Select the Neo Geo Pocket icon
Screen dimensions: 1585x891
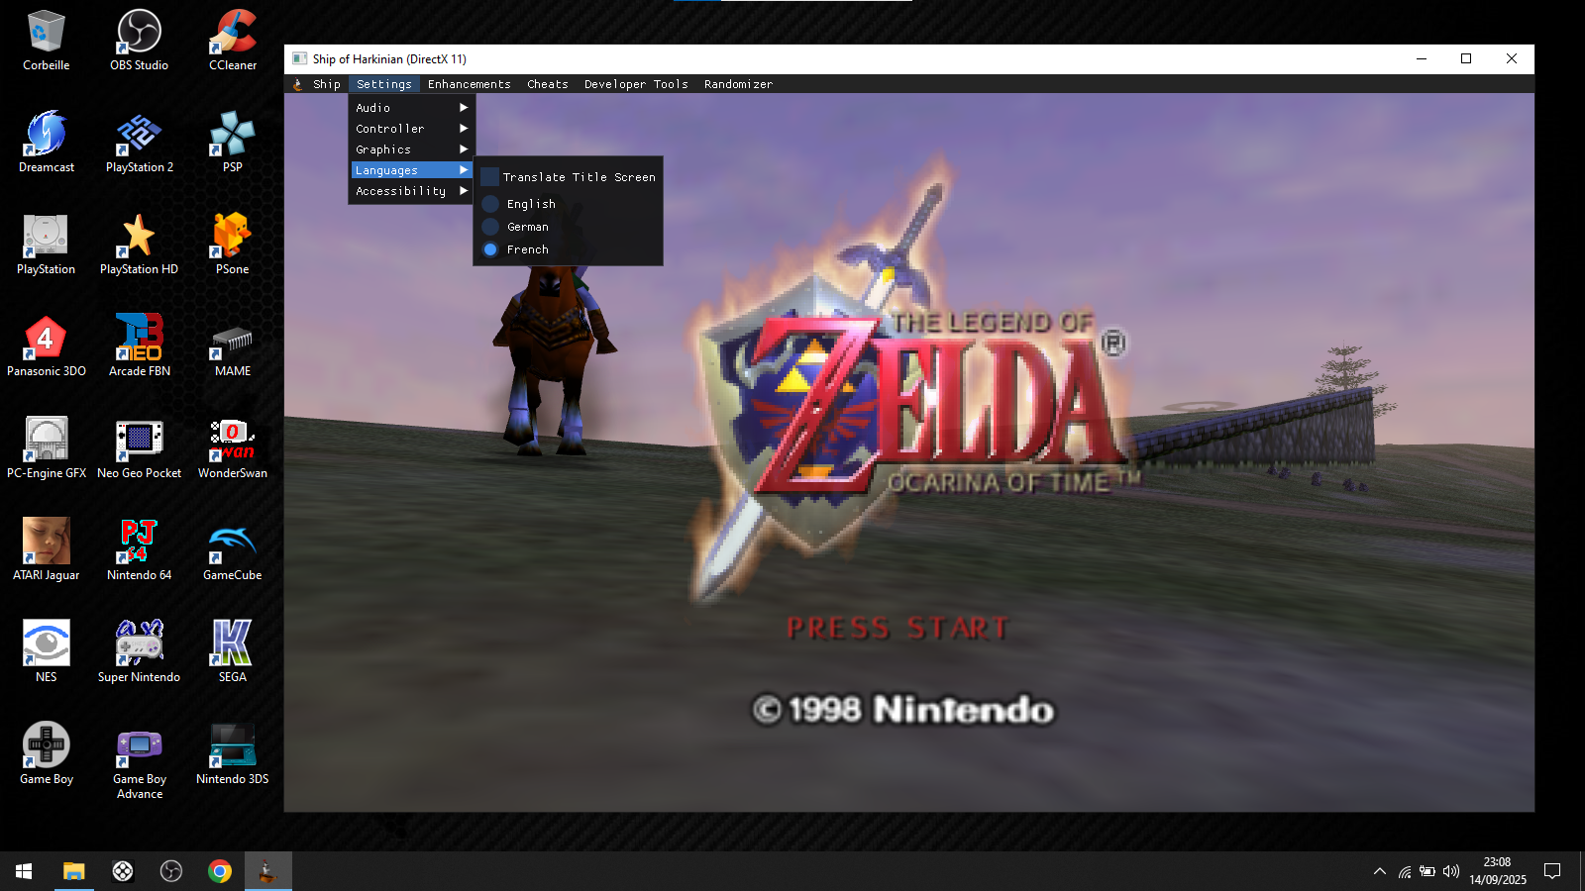coord(139,448)
